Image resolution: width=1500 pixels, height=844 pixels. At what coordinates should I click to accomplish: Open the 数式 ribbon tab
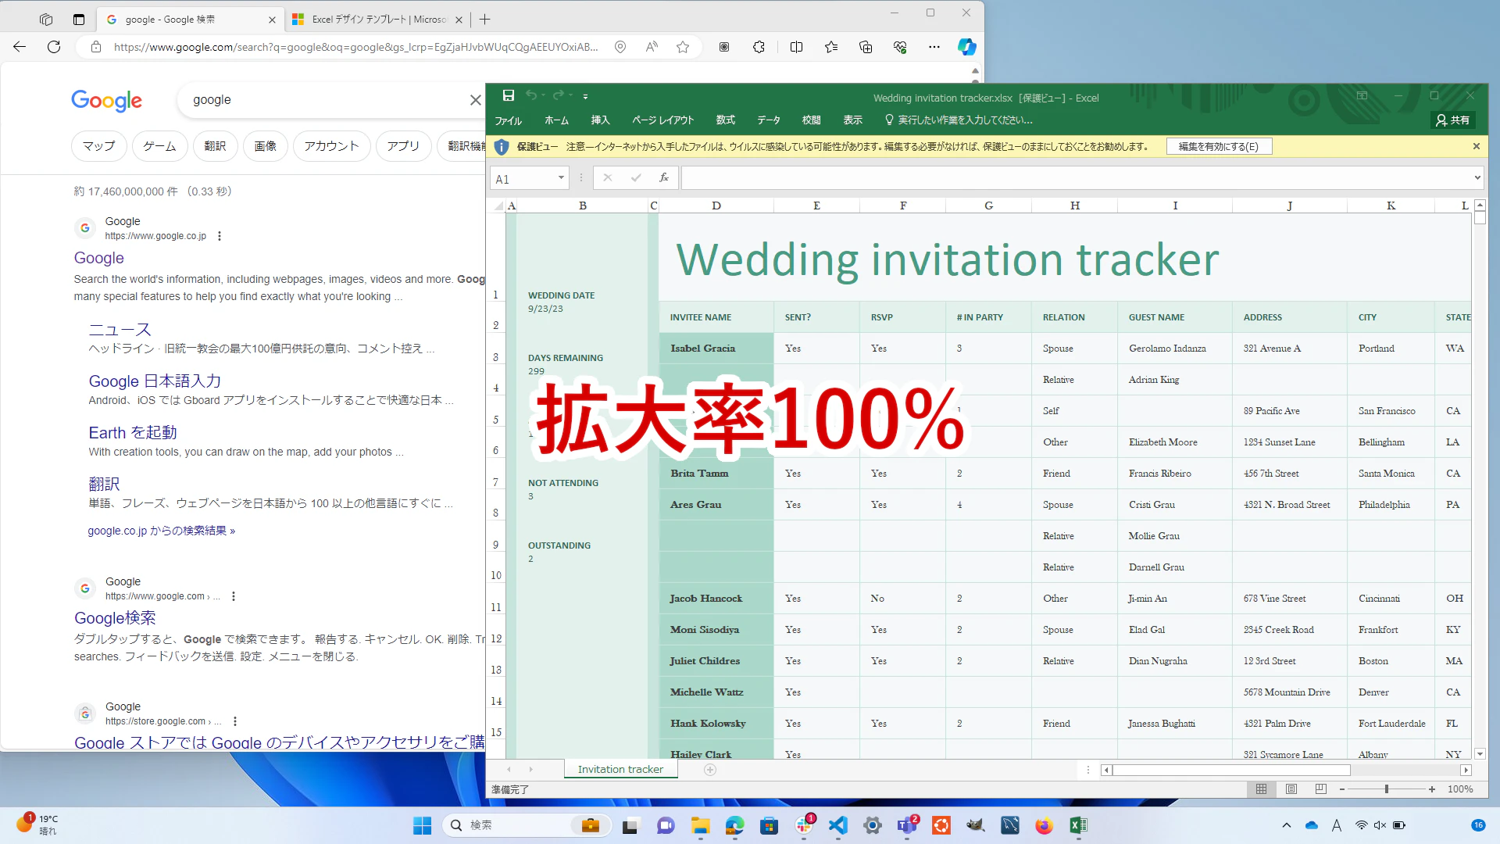(726, 120)
